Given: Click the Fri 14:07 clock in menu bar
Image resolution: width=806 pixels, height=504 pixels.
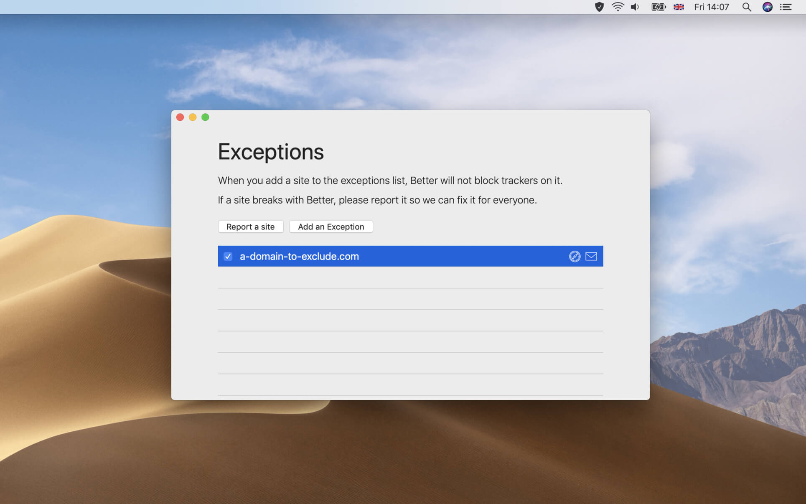Looking at the screenshot, I should pos(711,7).
